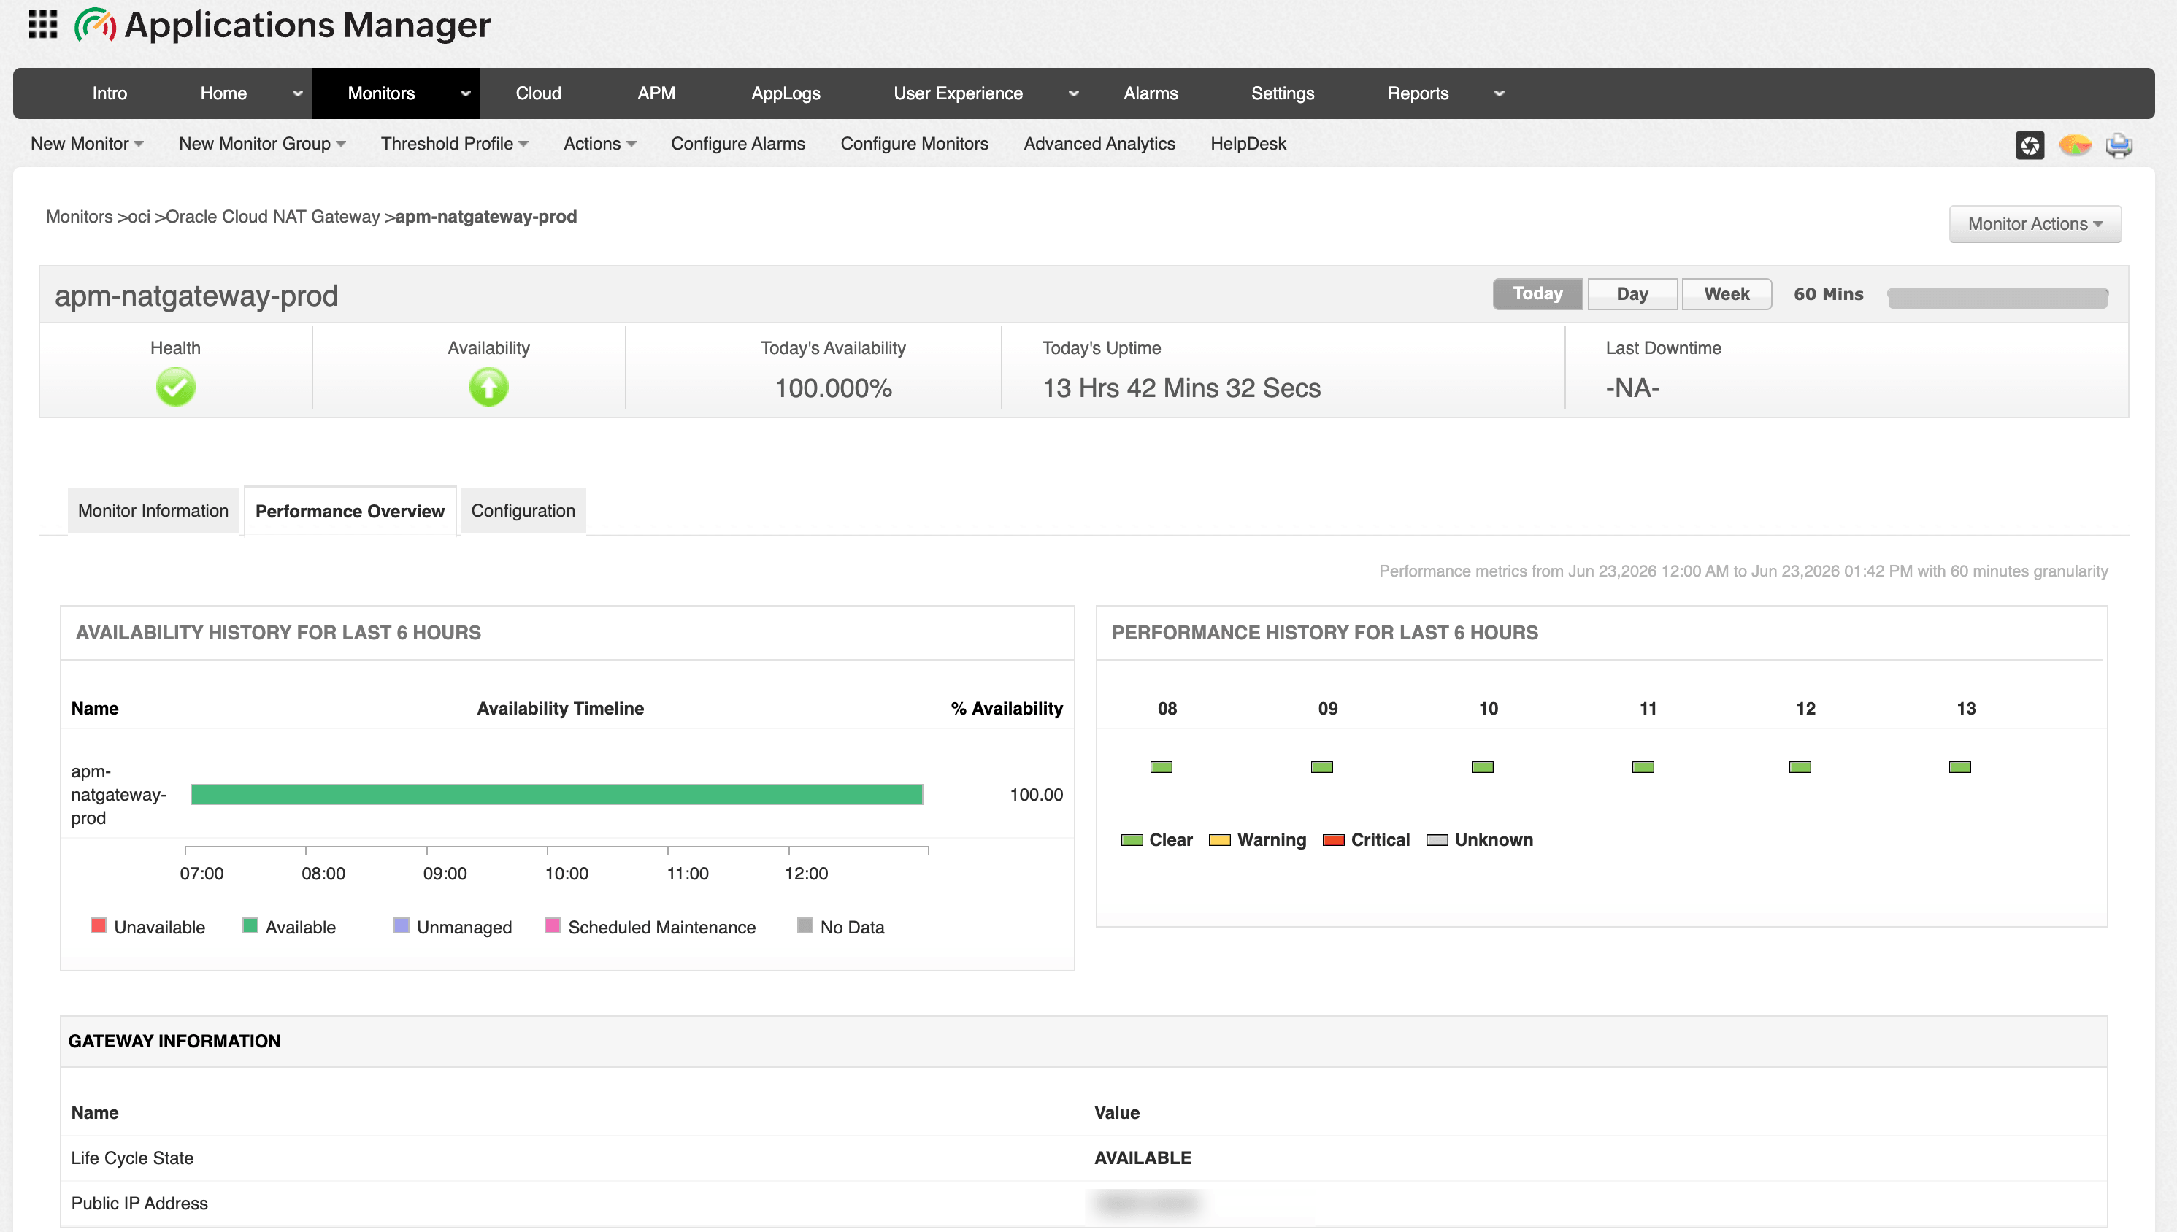Click the Scheduled Maintenance pink swatch
This screenshot has width=2177, height=1232.
pos(553,925)
